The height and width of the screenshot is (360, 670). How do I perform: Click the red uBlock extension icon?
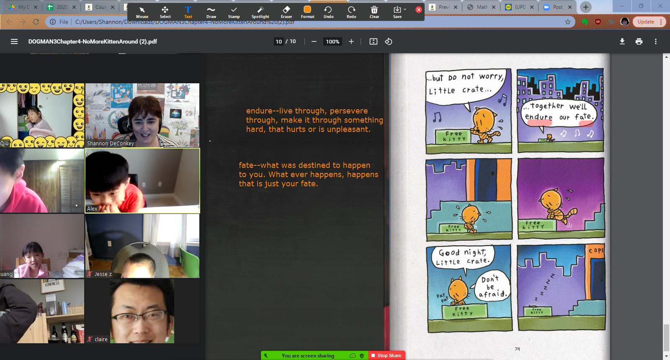(598, 22)
